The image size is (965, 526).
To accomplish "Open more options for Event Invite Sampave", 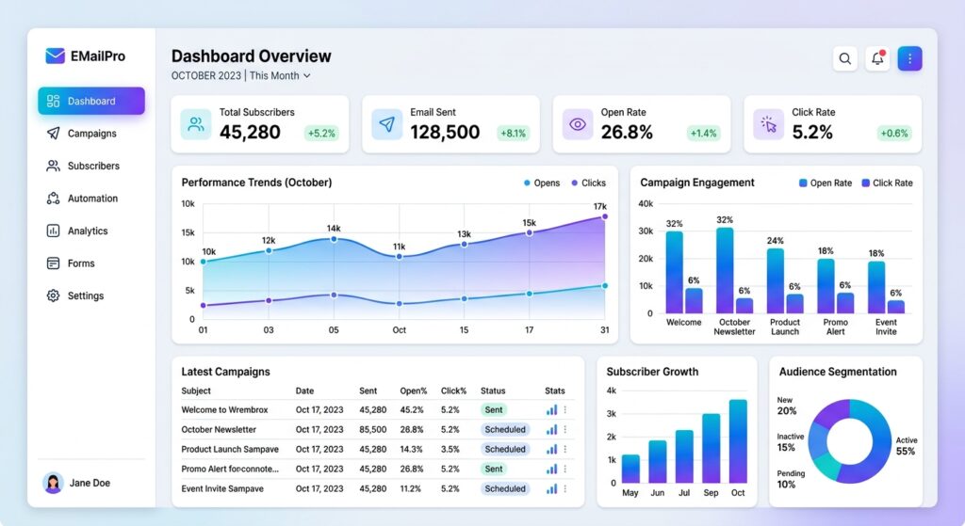I will 565,488.
